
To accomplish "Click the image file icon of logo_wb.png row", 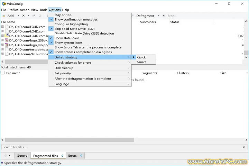I will (x=7, y=45).
